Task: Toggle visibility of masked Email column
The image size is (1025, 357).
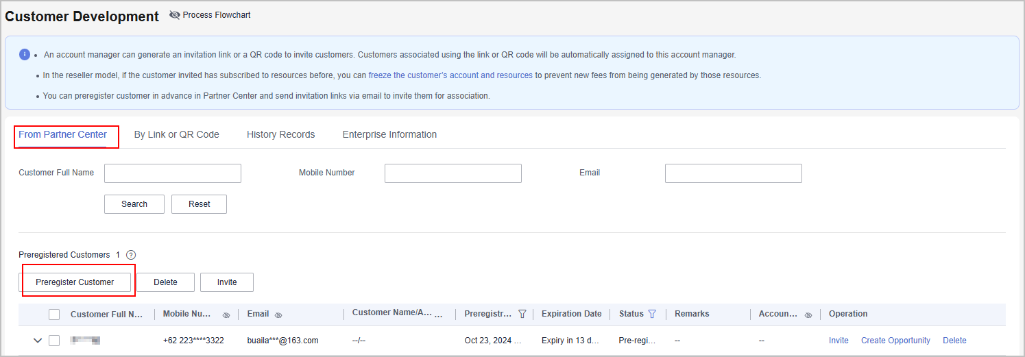Action: (278, 315)
